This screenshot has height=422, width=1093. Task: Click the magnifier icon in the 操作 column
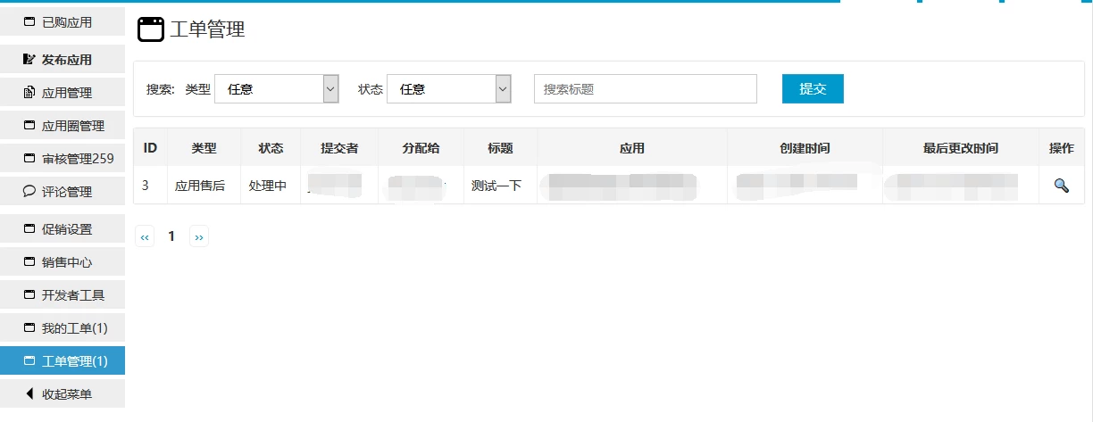point(1061,186)
